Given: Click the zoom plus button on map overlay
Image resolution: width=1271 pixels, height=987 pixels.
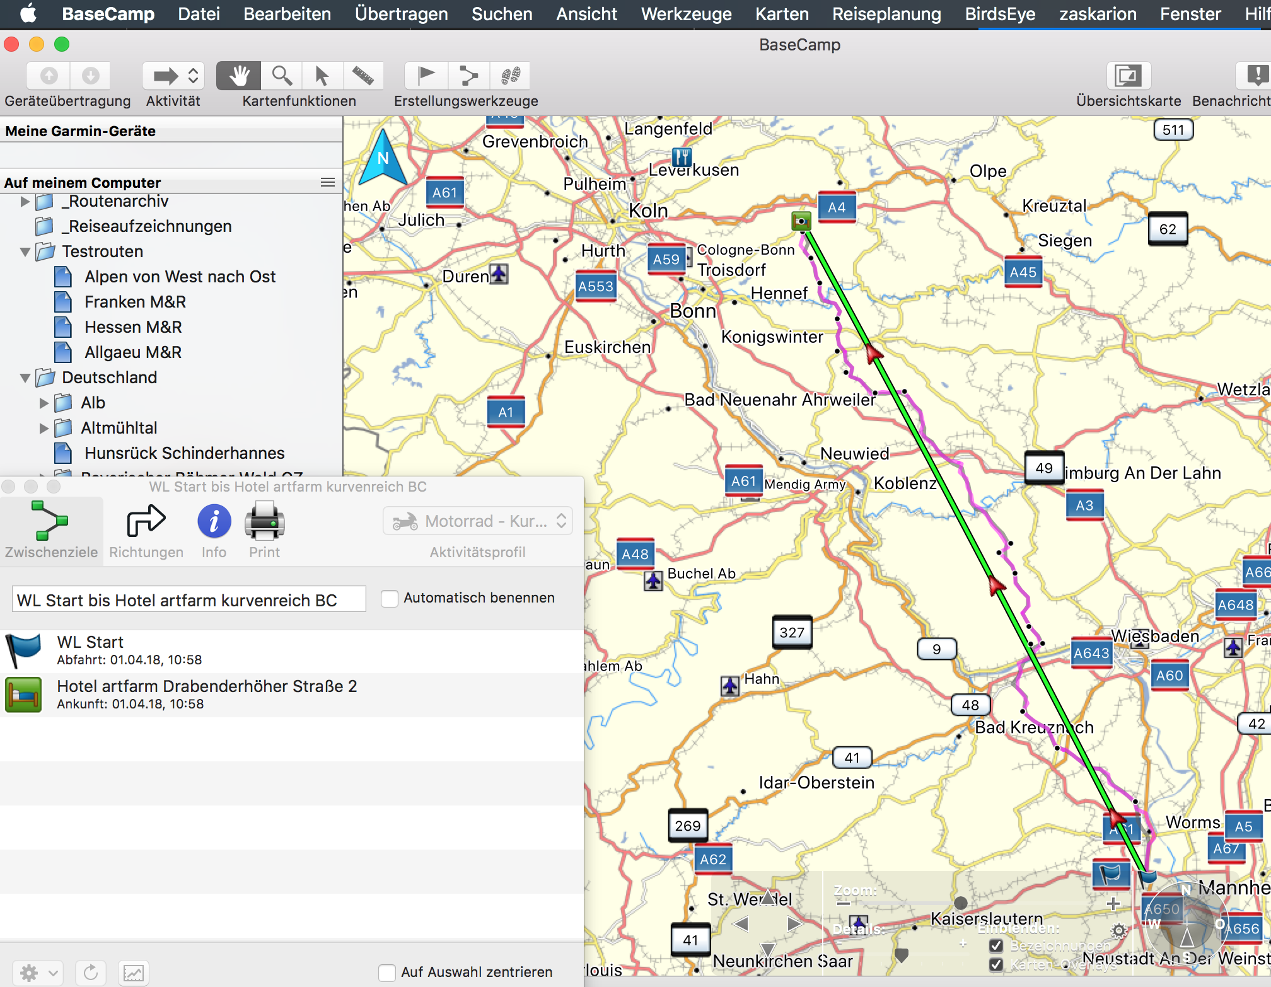Looking at the screenshot, I should coord(1113,904).
